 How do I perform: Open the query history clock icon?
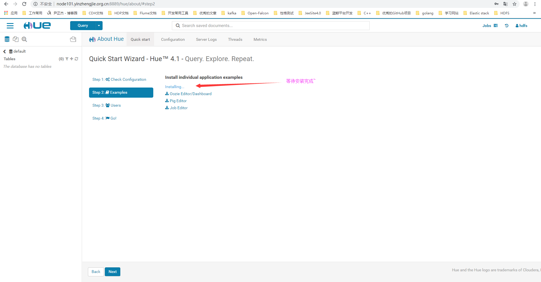507,26
